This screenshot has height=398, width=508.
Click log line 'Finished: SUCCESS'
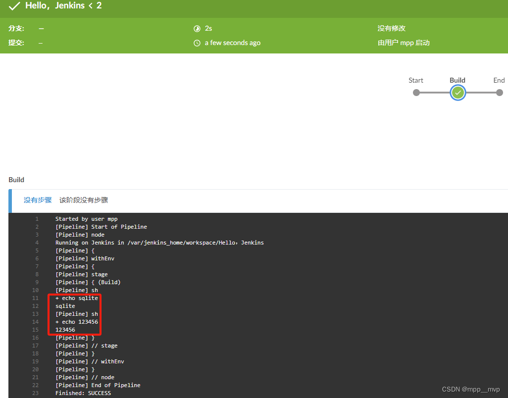click(x=83, y=393)
